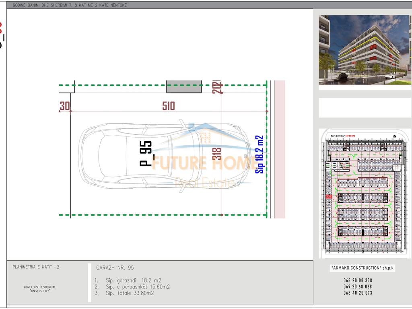Viewport: 412px width, 309px height.
Task: Click the 510 length dimension
Action: click(x=168, y=106)
